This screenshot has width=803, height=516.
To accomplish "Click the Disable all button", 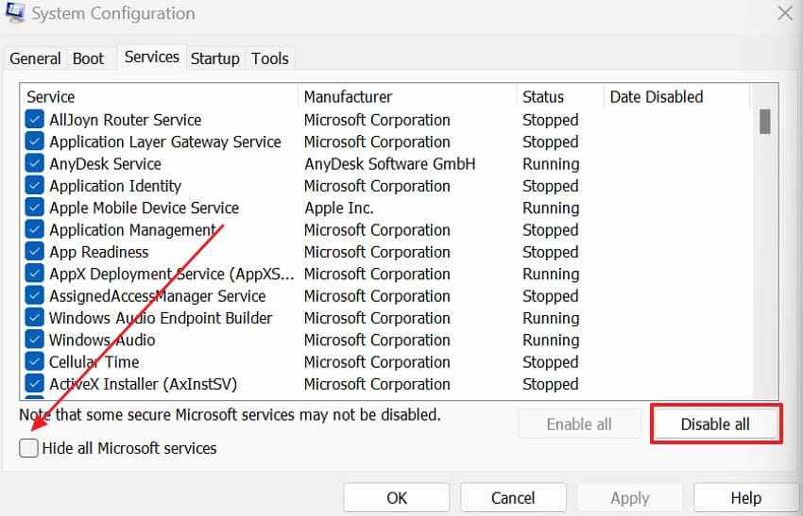I will click(x=715, y=424).
